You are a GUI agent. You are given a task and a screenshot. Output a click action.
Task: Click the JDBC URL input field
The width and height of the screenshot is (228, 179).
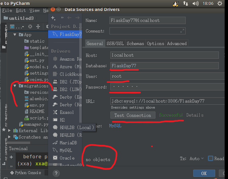point(167,101)
